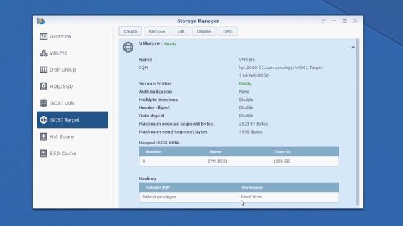
Task: Click the Volume cubes icon
Action: click(x=43, y=53)
